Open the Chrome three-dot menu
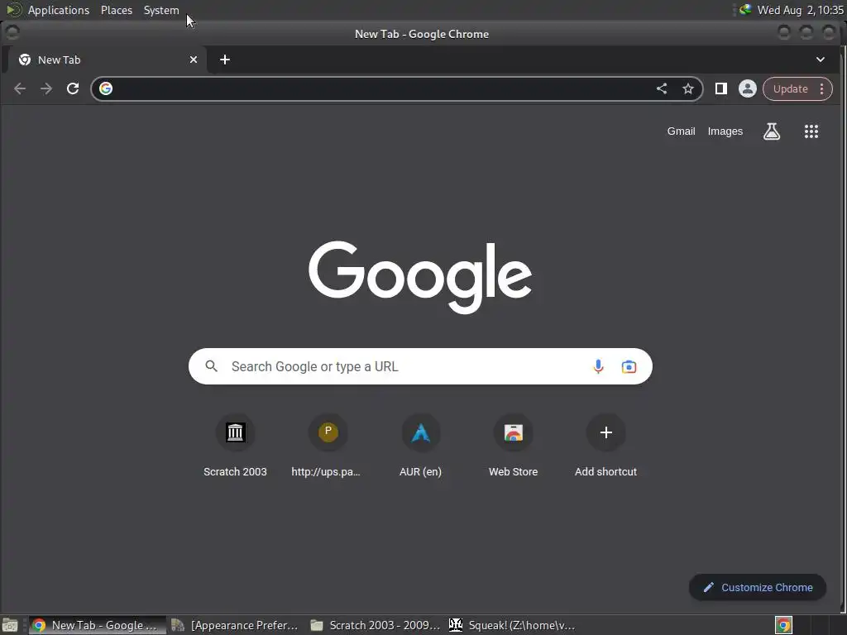847x635 pixels. 822,88
